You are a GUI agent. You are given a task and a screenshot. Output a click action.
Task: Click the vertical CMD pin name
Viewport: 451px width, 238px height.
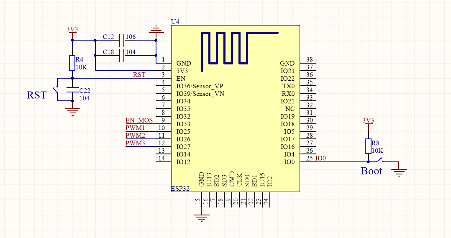(x=232, y=179)
